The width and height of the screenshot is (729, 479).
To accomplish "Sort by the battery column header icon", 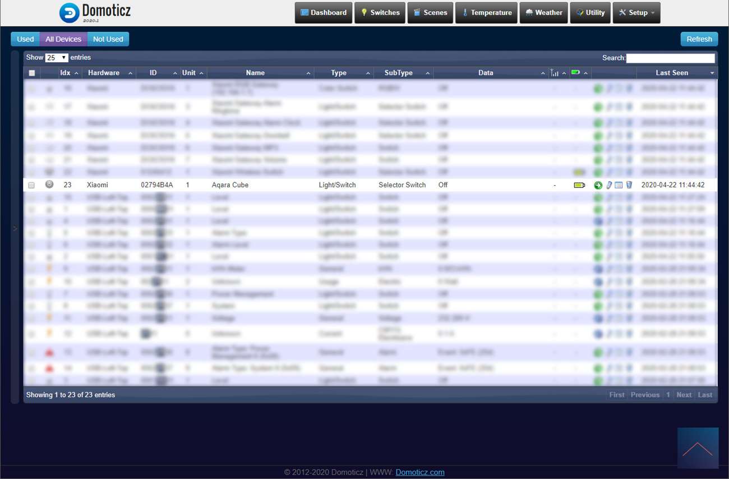I will (x=575, y=72).
